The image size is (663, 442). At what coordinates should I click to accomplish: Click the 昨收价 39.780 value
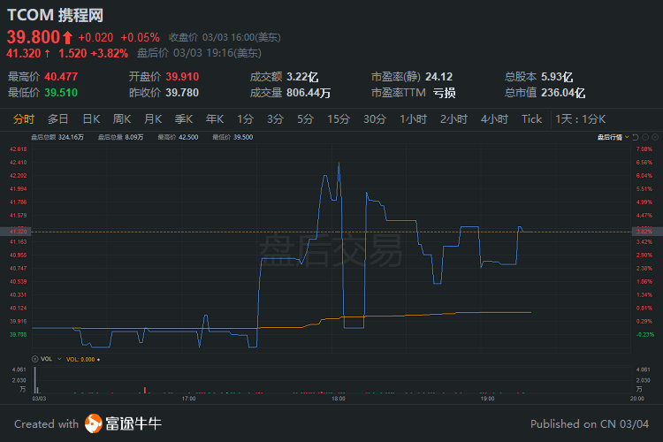[x=182, y=93]
